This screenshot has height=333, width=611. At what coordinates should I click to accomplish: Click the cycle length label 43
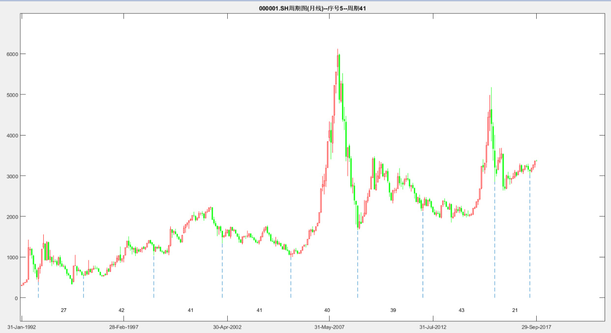click(x=461, y=310)
